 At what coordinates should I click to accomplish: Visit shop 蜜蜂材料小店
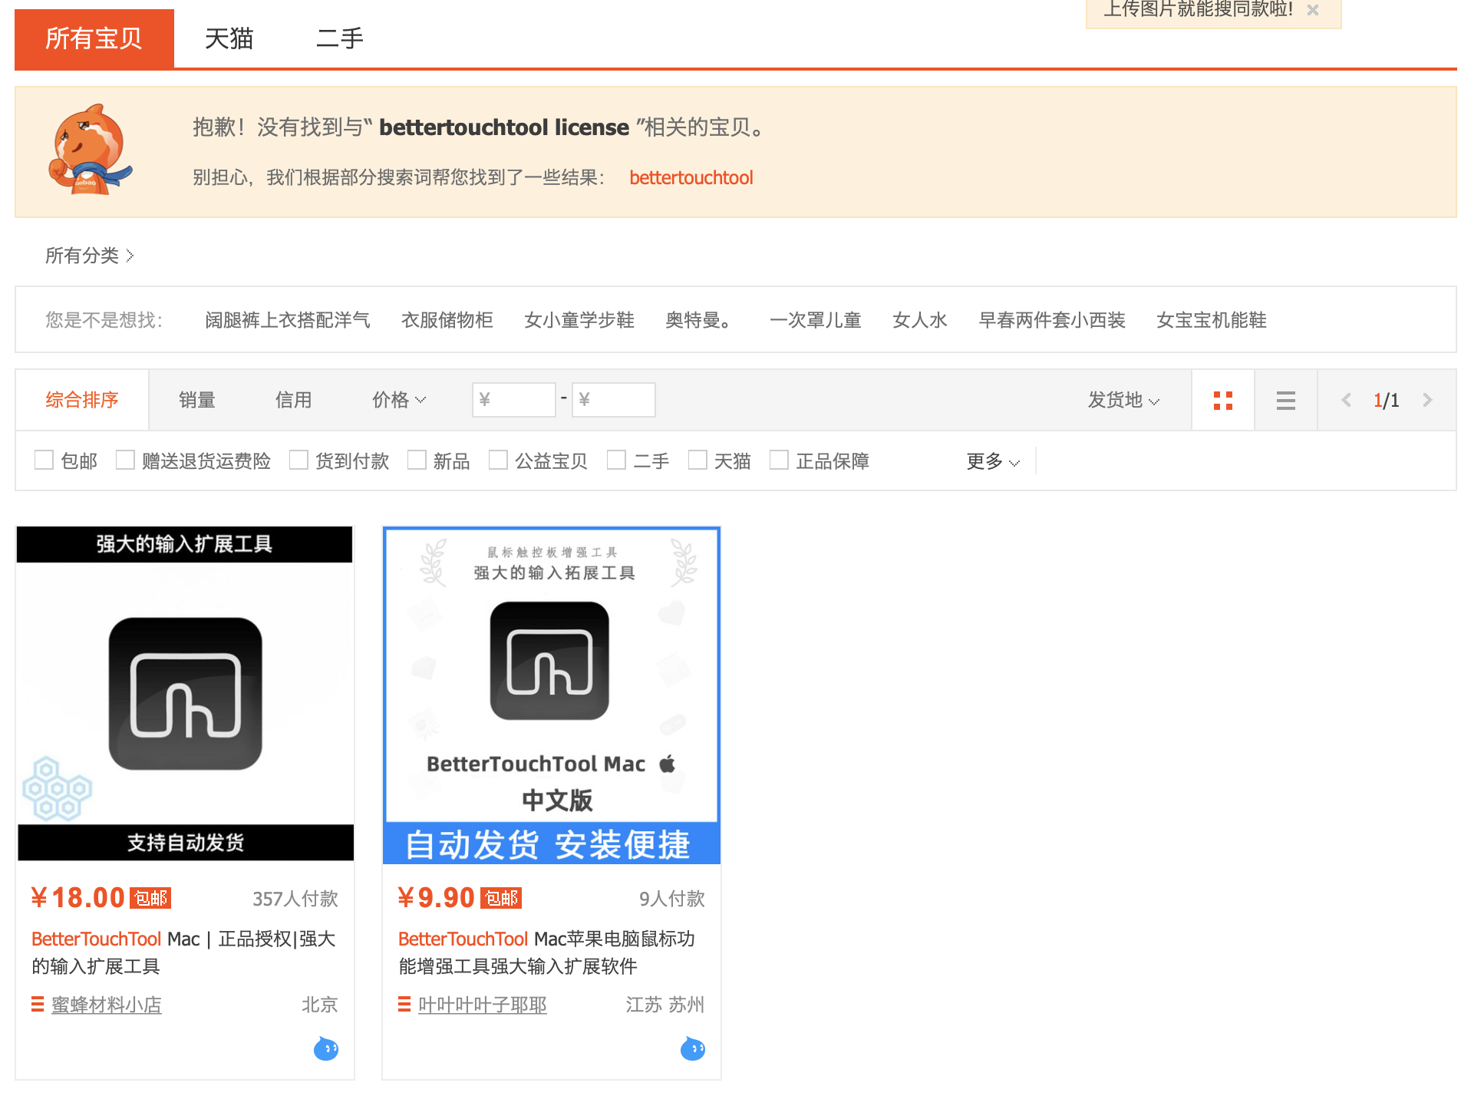[x=107, y=1005]
